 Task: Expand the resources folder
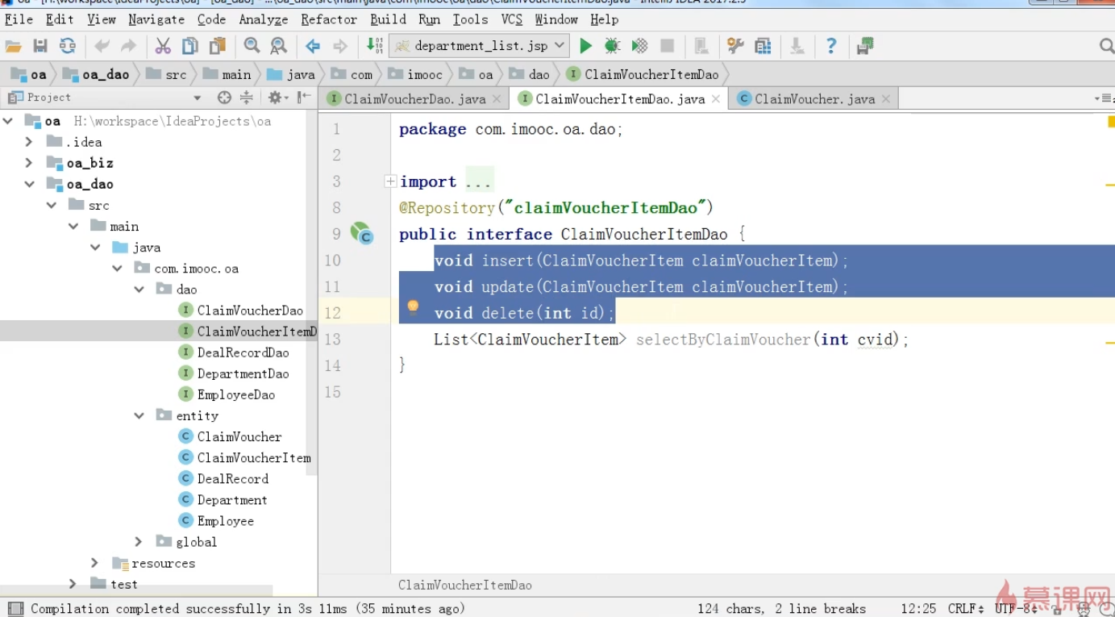pyautogui.click(x=94, y=563)
